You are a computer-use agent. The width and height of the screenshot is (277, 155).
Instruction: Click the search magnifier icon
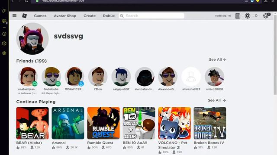click(x=122, y=16)
